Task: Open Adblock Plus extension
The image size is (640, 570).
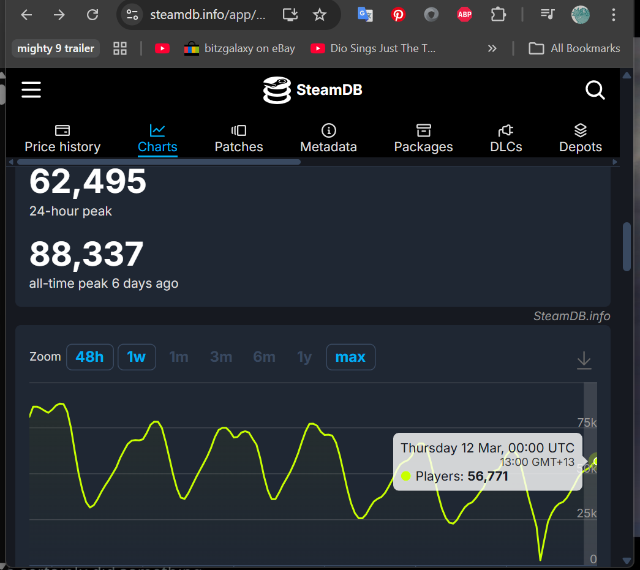Action: tap(464, 15)
